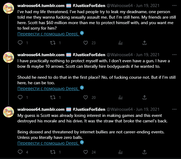Reply to the bow and arrows tweet
Viewport: 181px width, 159px height.
[x=20, y=97]
